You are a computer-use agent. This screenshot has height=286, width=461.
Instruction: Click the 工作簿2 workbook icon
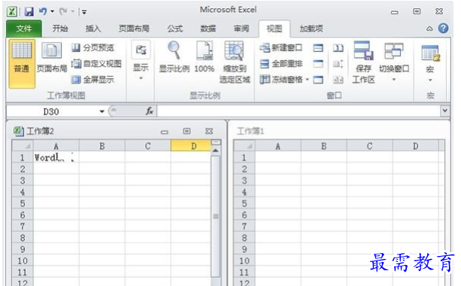18,131
